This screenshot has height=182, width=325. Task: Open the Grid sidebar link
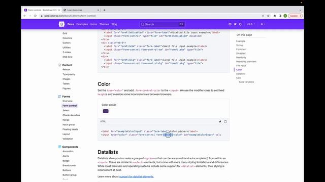click(x=65, y=33)
